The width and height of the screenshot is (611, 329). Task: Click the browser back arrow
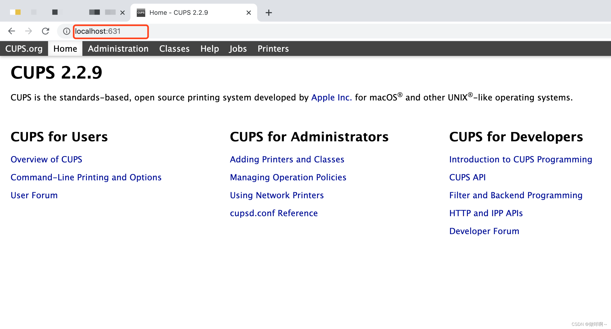[x=12, y=31]
